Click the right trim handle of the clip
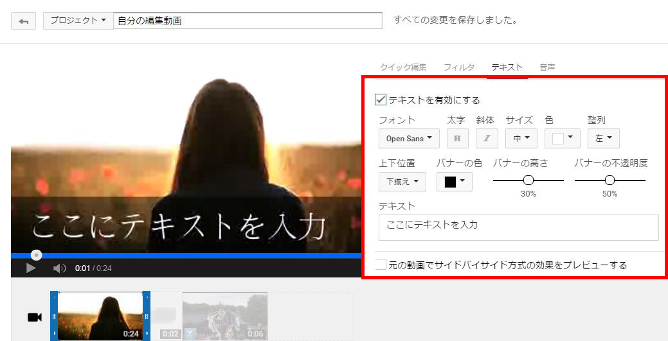 tap(147, 316)
